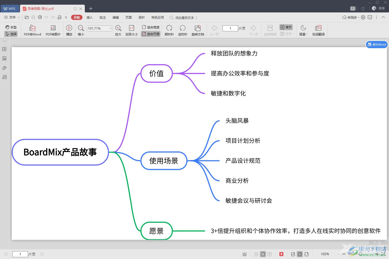The image size is (389, 259).
Task: Open the 未同步 sync dropdown
Action: (351, 17)
